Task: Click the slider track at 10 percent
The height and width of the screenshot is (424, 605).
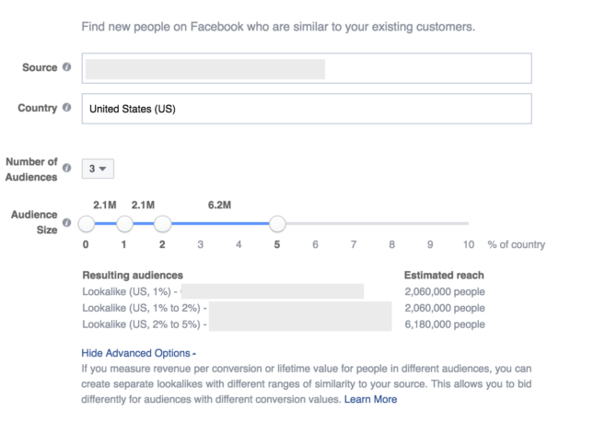Action: click(467, 224)
